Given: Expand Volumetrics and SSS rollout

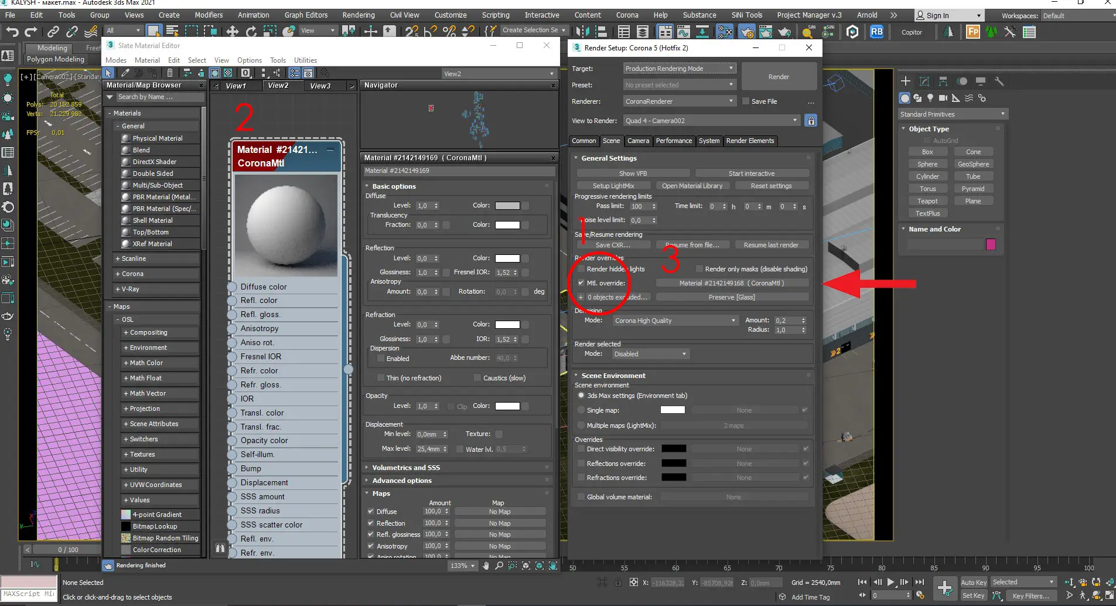Looking at the screenshot, I should coord(406,468).
